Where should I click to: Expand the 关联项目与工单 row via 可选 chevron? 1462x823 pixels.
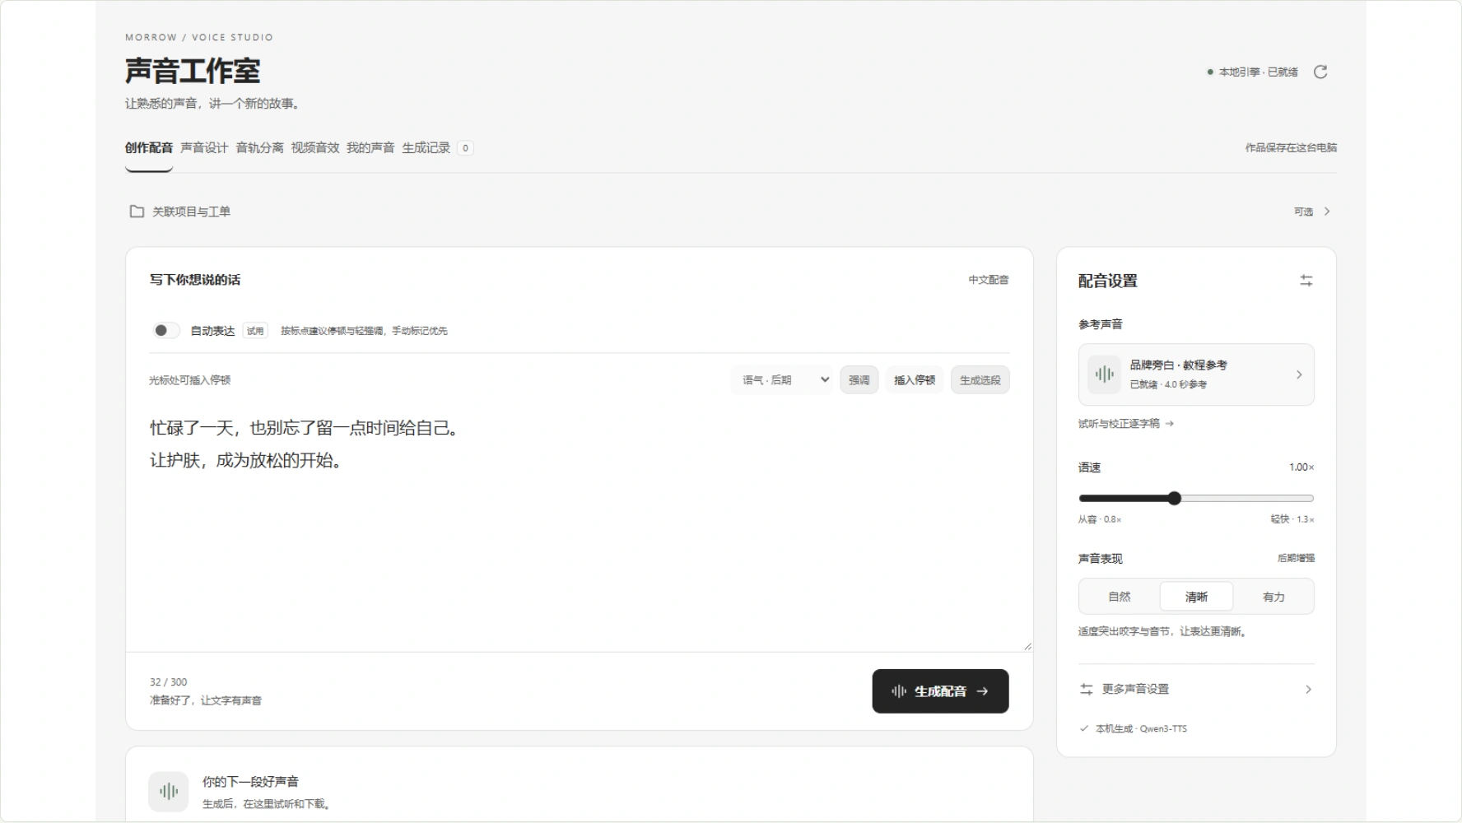(x=1326, y=212)
